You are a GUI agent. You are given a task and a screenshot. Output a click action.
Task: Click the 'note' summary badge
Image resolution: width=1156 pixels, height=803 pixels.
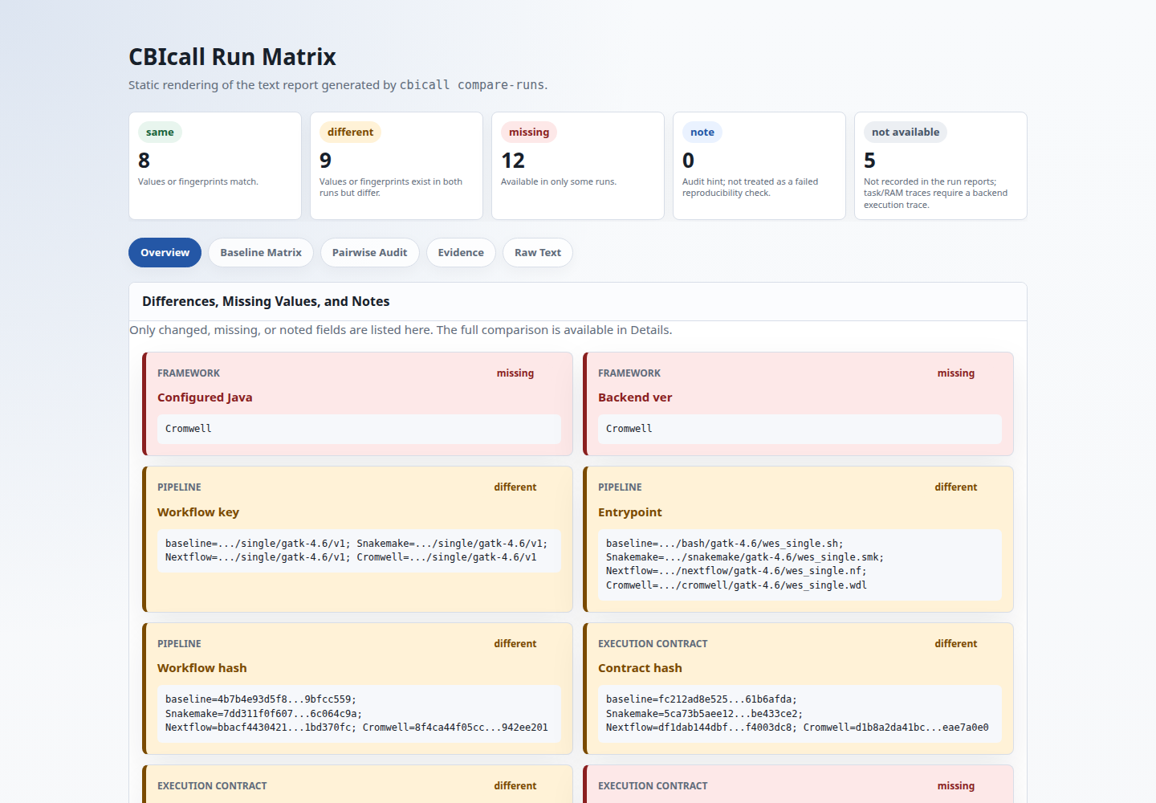click(x=702, y=132)
